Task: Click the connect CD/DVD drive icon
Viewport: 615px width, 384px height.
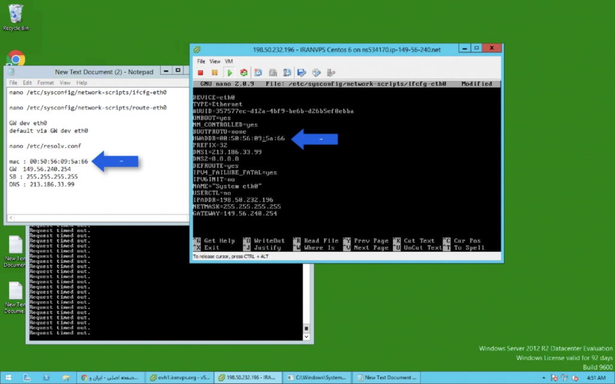Action: [x=316, y=73]
